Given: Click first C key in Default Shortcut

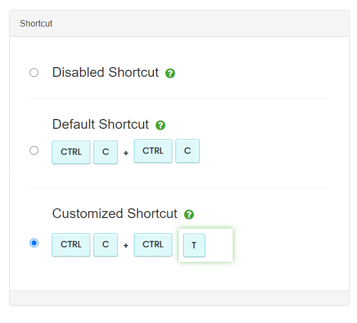Looking at the screenshot, I should click(106, 152).
